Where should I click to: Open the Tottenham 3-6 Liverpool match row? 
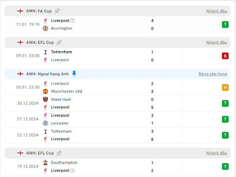[118, 135]
